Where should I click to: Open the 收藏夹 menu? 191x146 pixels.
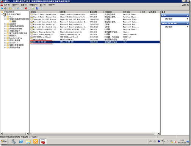click(33, 5)
